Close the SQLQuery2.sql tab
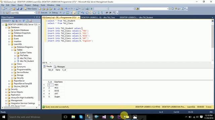Screen dimensions: 215x120 79,18
